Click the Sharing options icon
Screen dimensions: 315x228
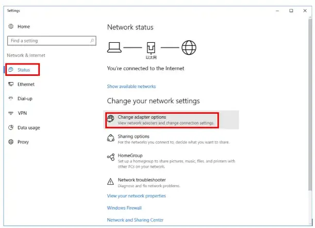coord(111,138)
